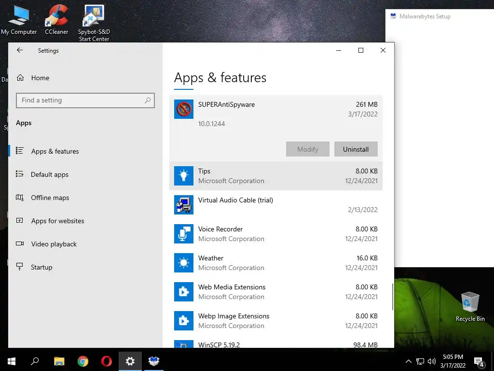Click the Malwarebytes Setup window logo
Image resolution: width=494 pixels, height=371 pixels.
(x=393, y=16)
